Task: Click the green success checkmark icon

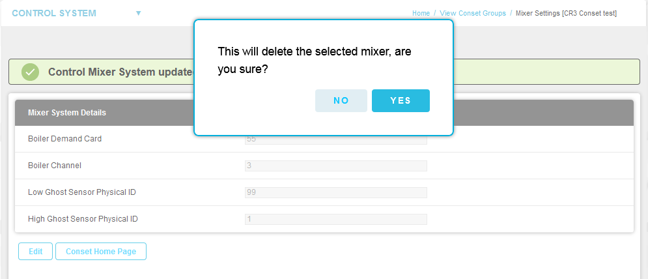Action: point(31,72)
